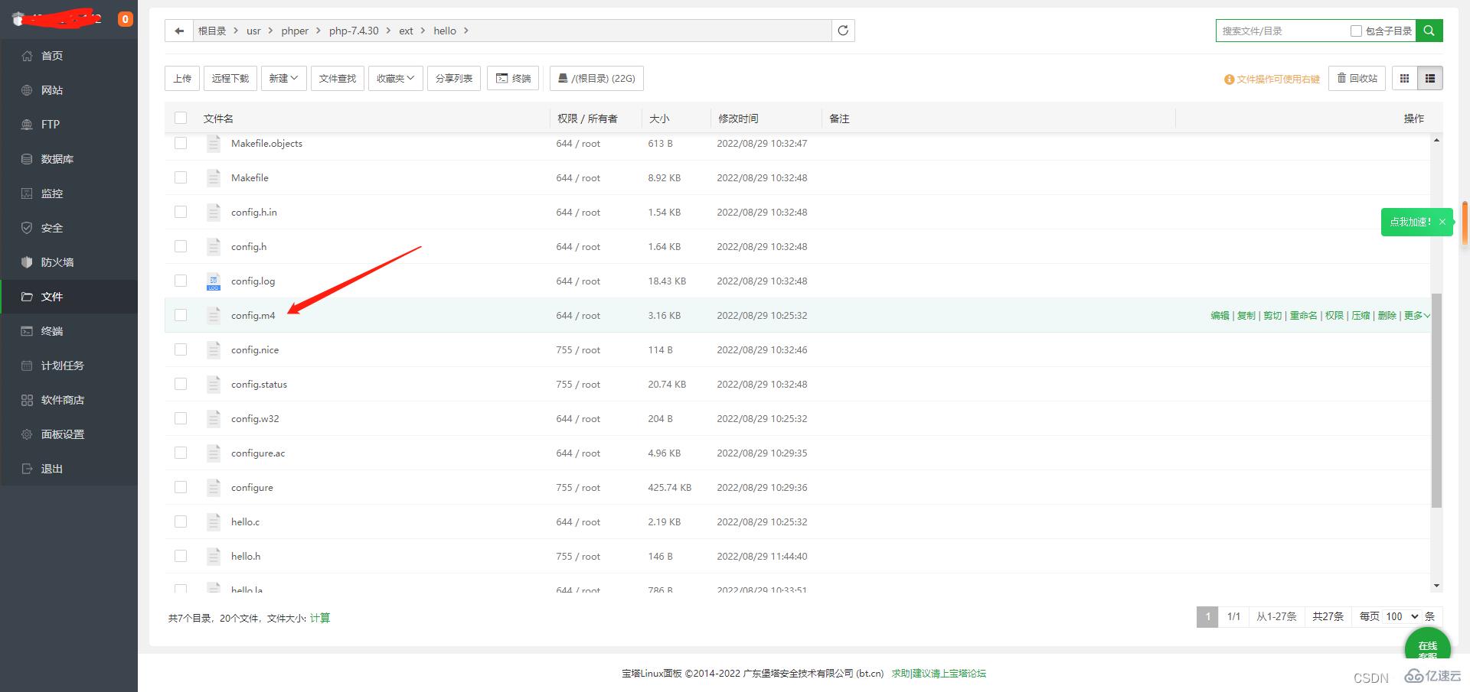1470x692 pixels.
Task: Click the file search input field
Action: coord(1283,31)
